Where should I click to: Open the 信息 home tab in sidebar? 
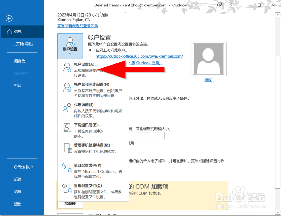click(x=22, y=32)
